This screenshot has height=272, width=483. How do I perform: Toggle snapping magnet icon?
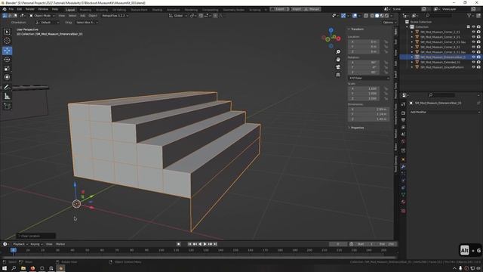tap(202, 16)
